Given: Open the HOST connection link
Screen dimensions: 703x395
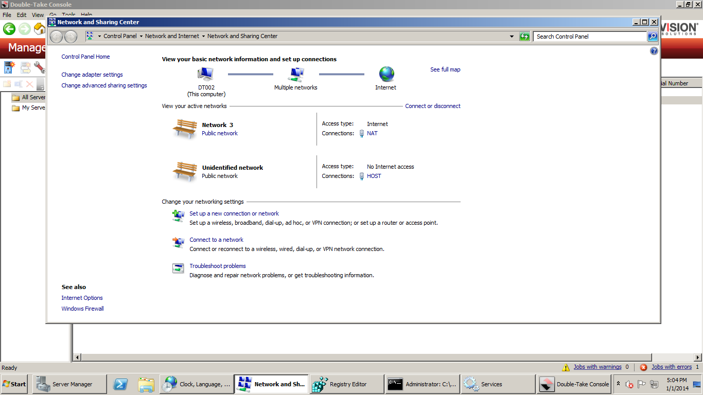Looking at the screenshot, I should 374,176.
